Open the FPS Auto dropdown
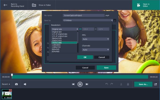This screenshot has height=100, width=160. point(96,39)
